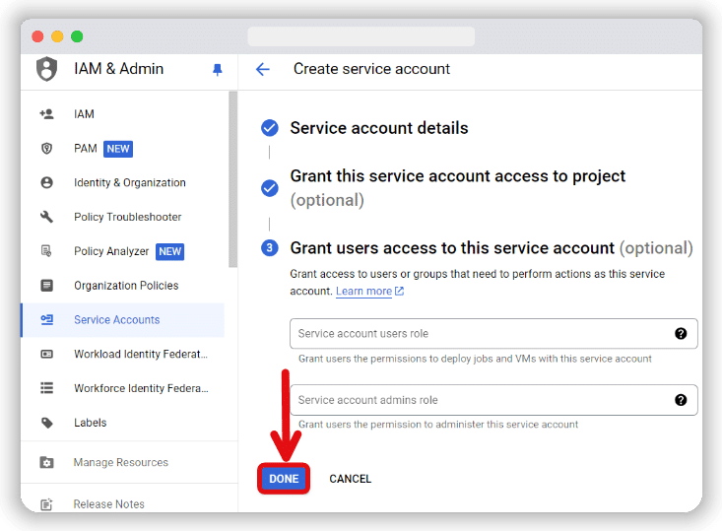Click the Manage Resources folder-gear icon
This screenshot has height=531, width=722.
point(46,462)
